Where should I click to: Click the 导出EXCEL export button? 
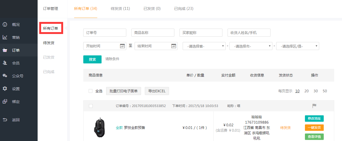tap(157, 91)
